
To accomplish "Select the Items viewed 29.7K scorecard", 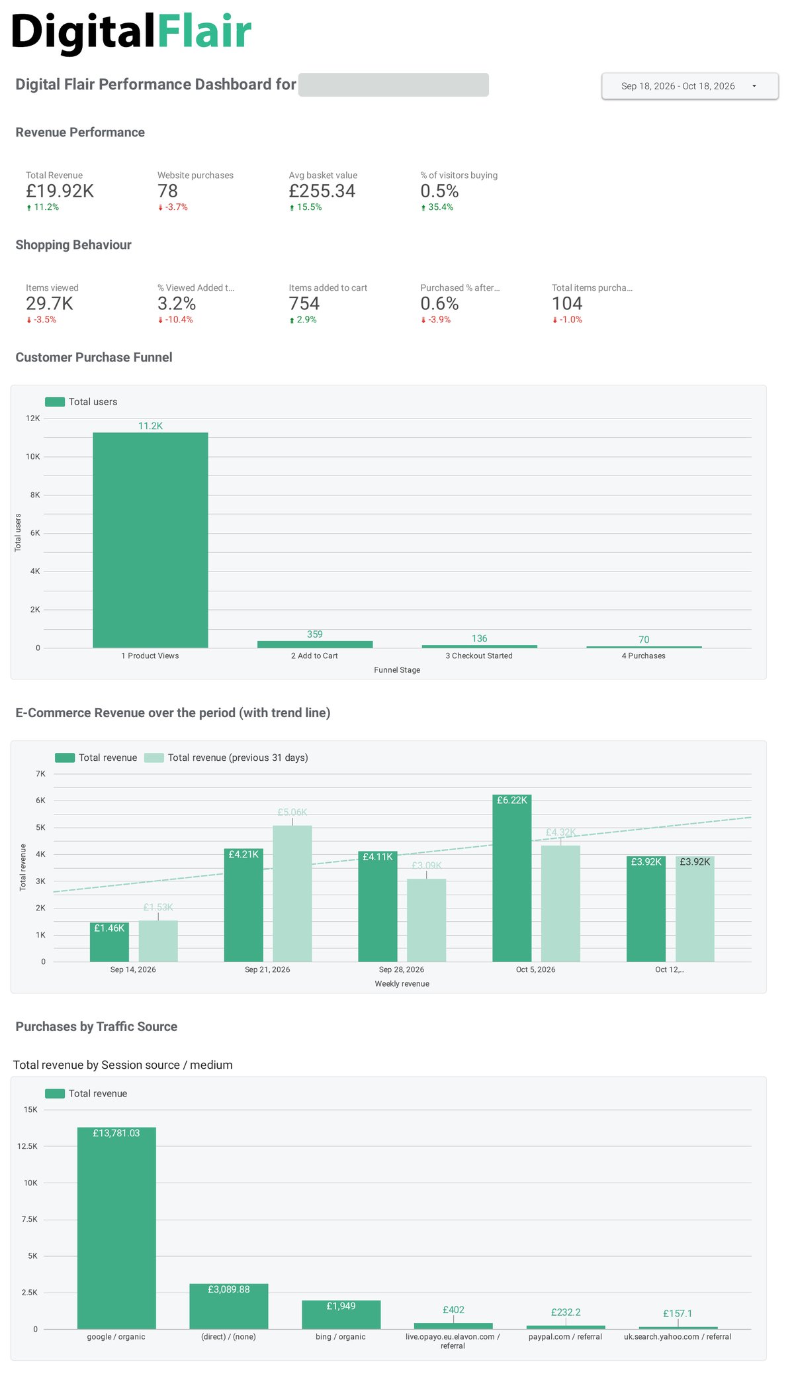I will point(52,303).
